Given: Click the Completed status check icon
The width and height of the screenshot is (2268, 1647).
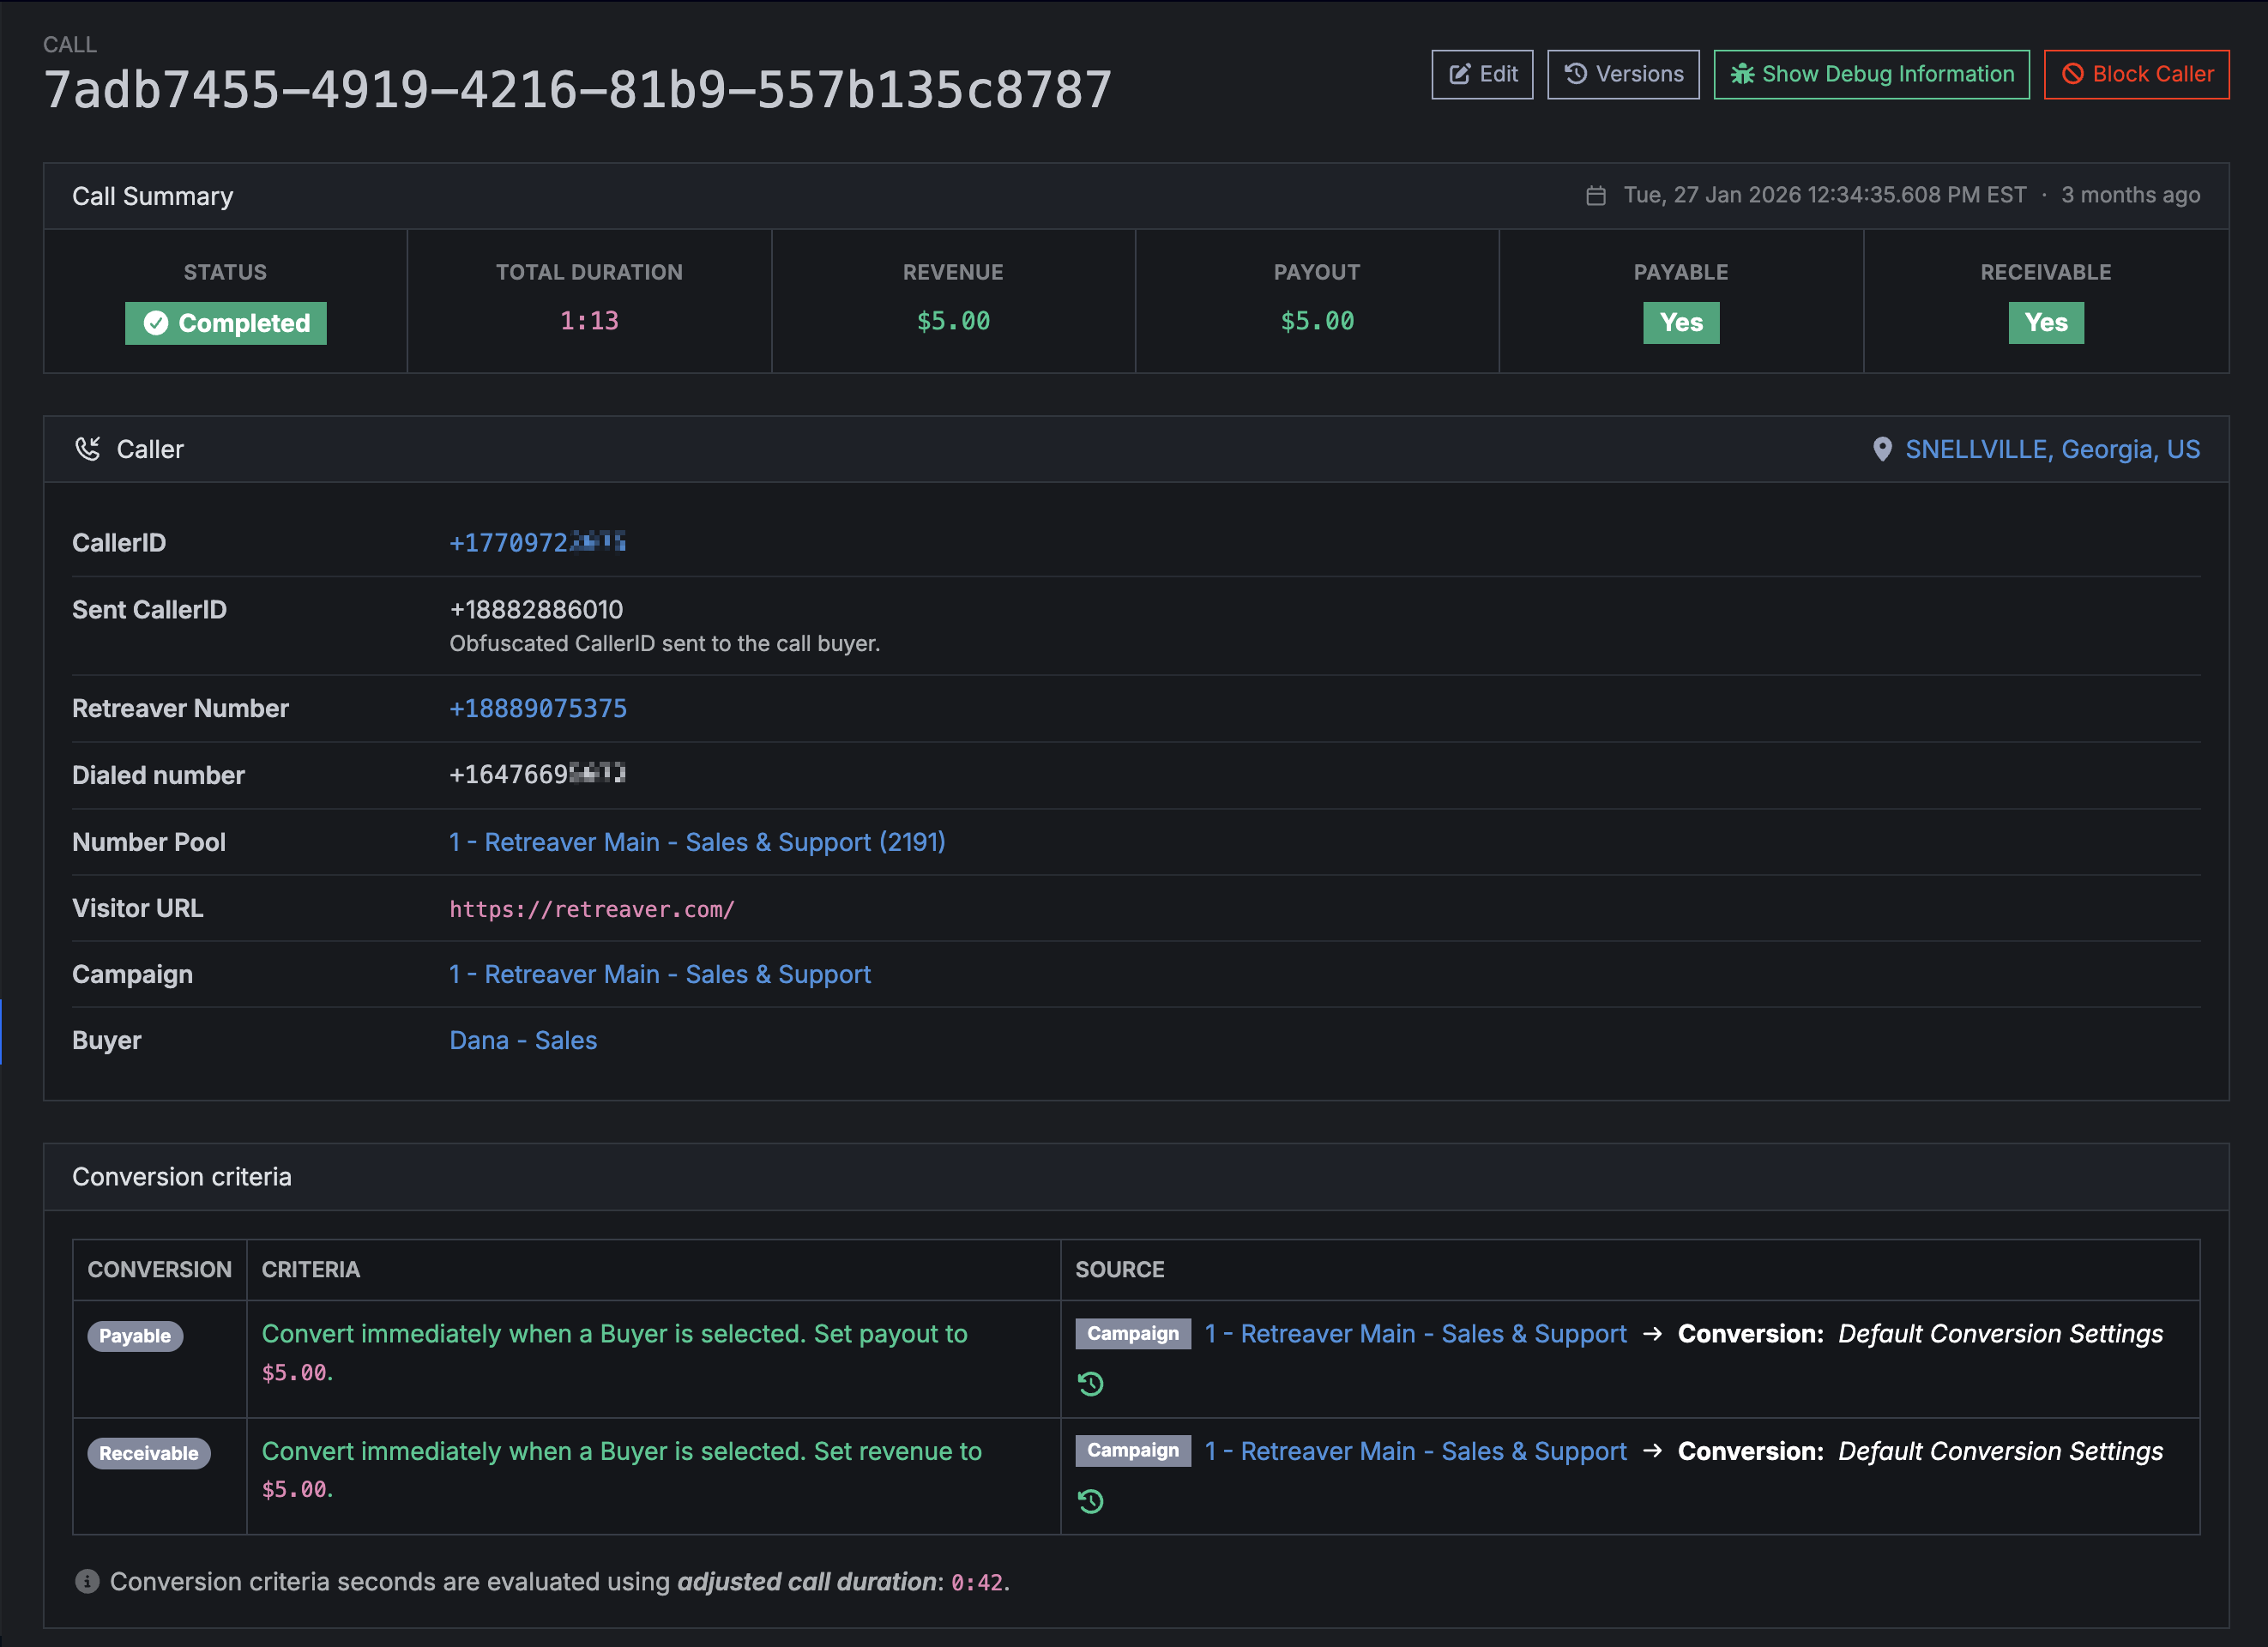Looking at the screenshot, I should pyautogui.click(x=156, y=323).
